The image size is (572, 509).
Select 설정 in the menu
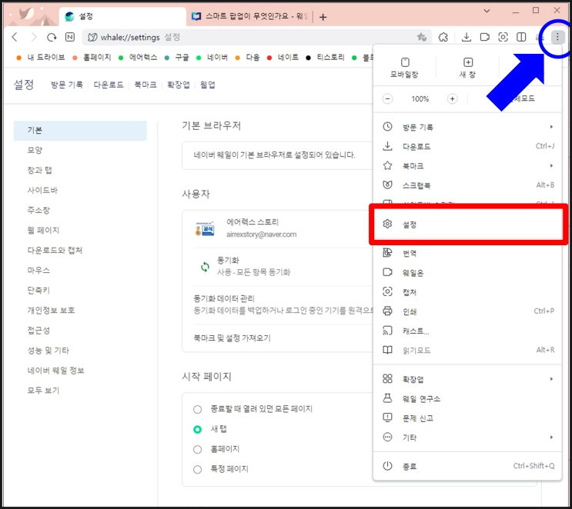[467, 224]
